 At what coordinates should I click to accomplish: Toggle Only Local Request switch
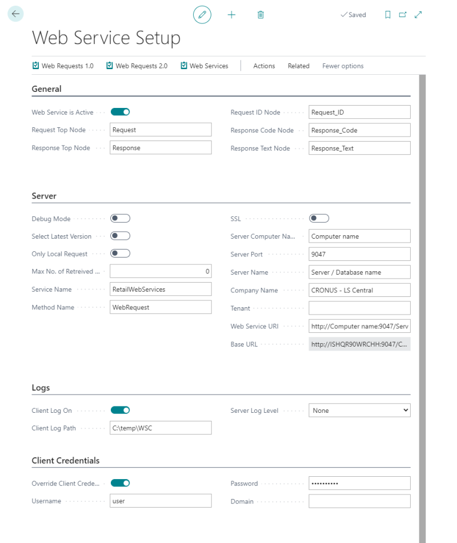(x=120, y=253)
